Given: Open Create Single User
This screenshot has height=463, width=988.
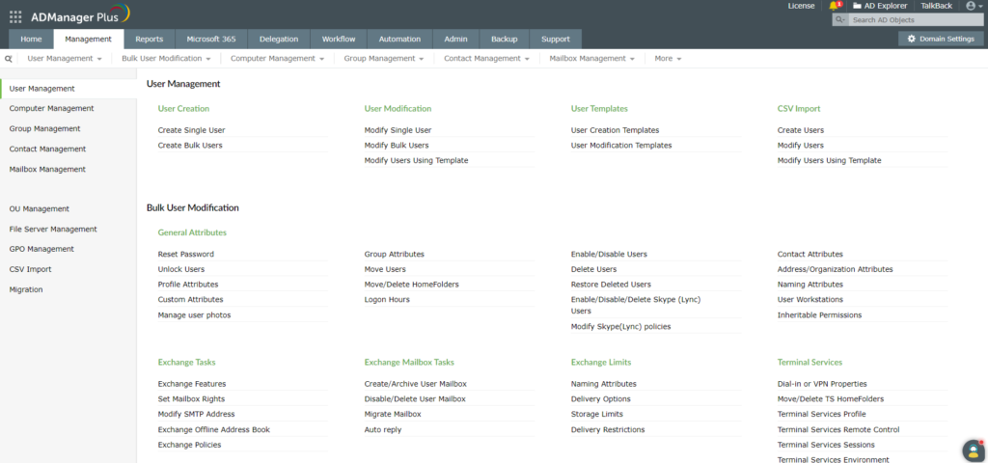Looking at the screenshot, I should click(192, 130).
